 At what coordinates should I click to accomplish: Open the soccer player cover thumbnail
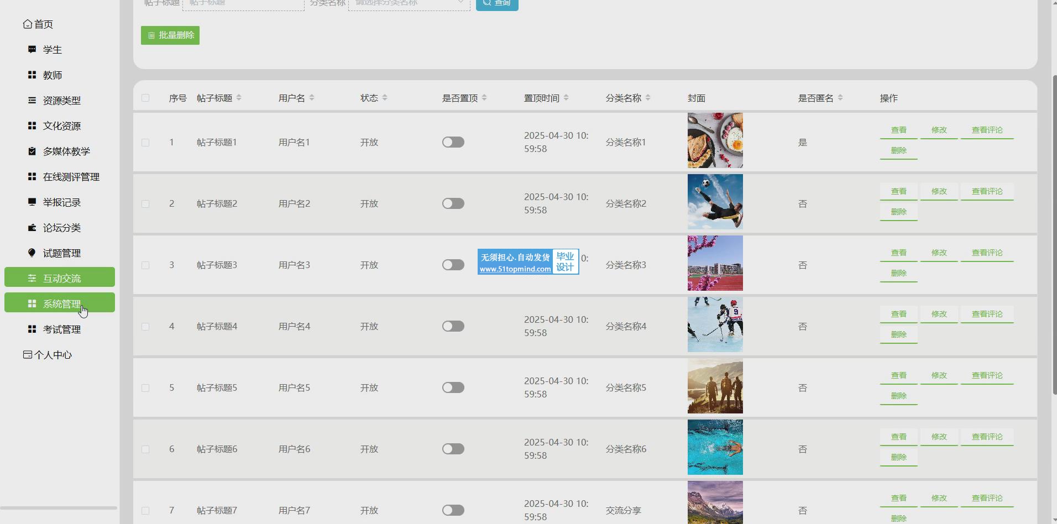point(715,202)
